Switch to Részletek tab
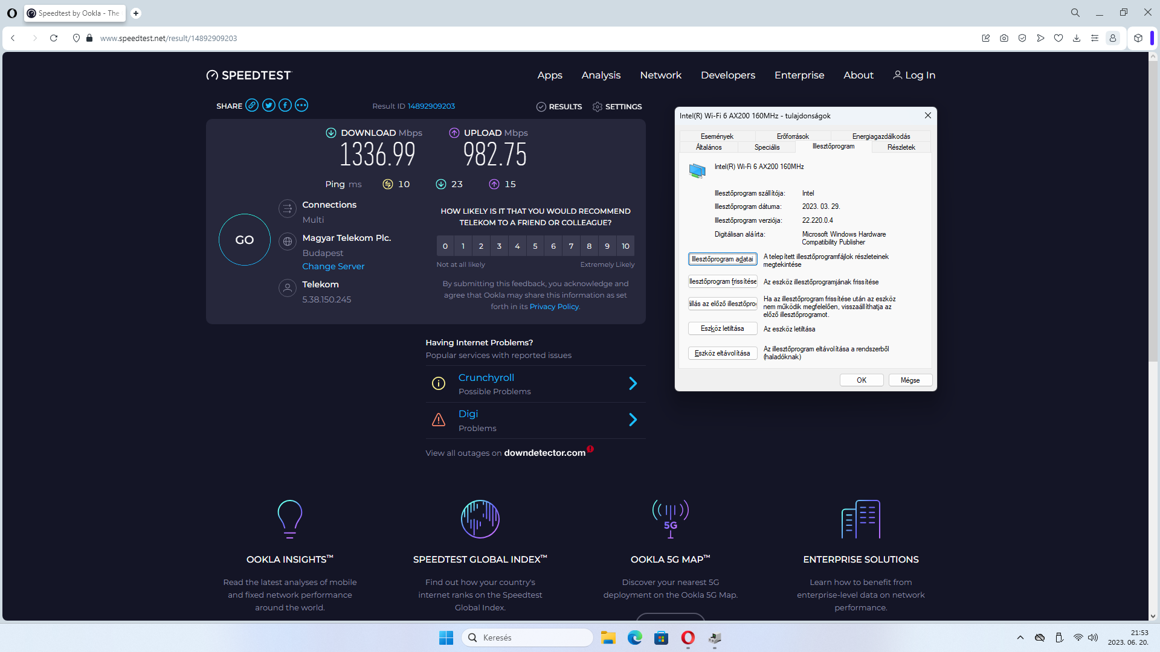The image size is (1160, 652). [901, 147]
